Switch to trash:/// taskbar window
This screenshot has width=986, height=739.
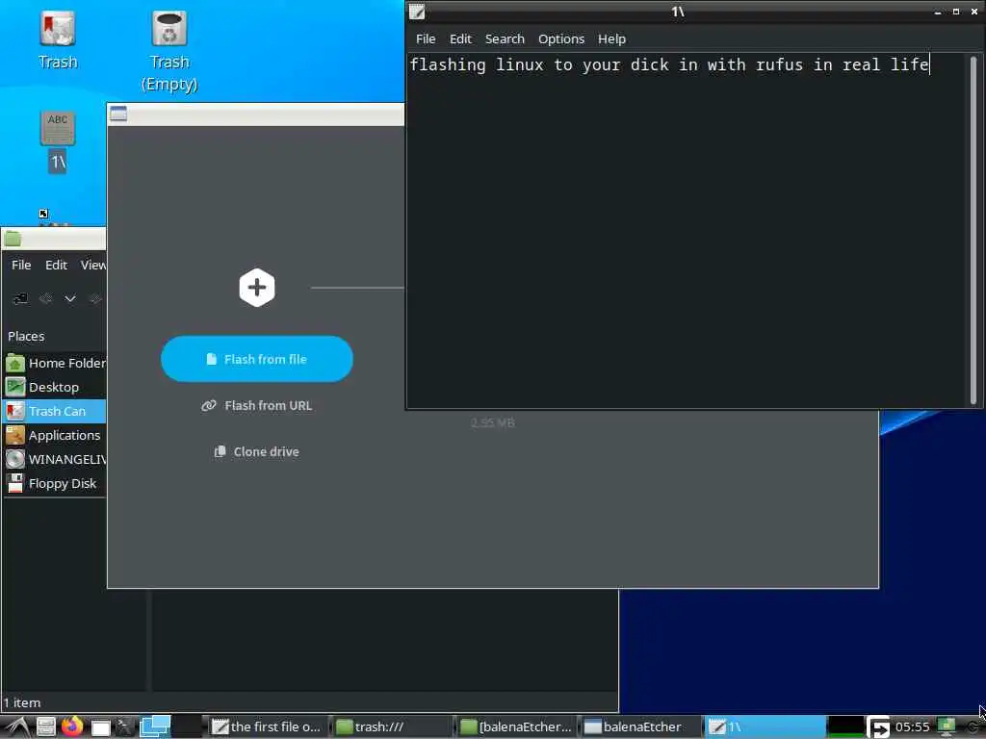(391, 726)
